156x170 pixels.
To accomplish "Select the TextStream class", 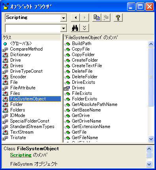I will 22,132.
